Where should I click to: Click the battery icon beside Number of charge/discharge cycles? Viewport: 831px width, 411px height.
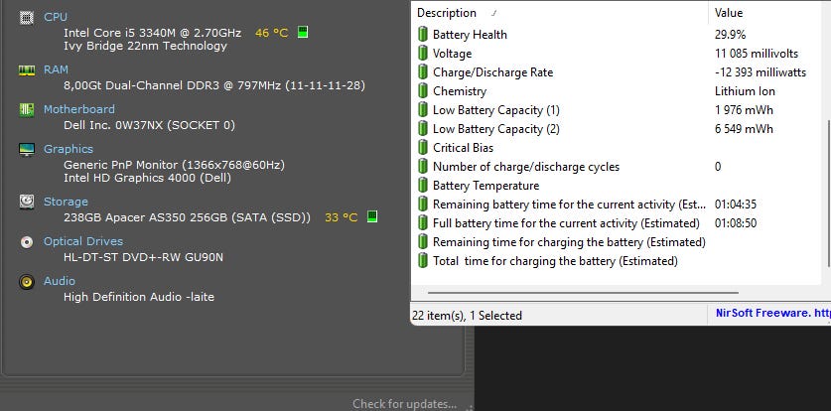pos(422,167)
